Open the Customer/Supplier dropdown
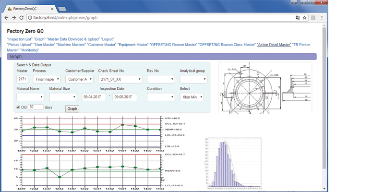The height and width of the screenshot is (192, 384). (x=79, y=79)
